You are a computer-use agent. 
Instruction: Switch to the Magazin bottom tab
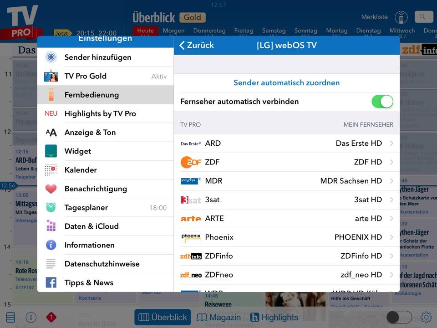pos(219,317)
